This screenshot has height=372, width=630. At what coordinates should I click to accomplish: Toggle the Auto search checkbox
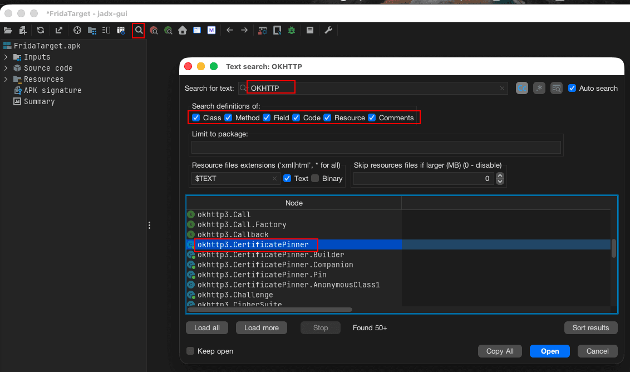pyautogui.click(x=572, y=88)
